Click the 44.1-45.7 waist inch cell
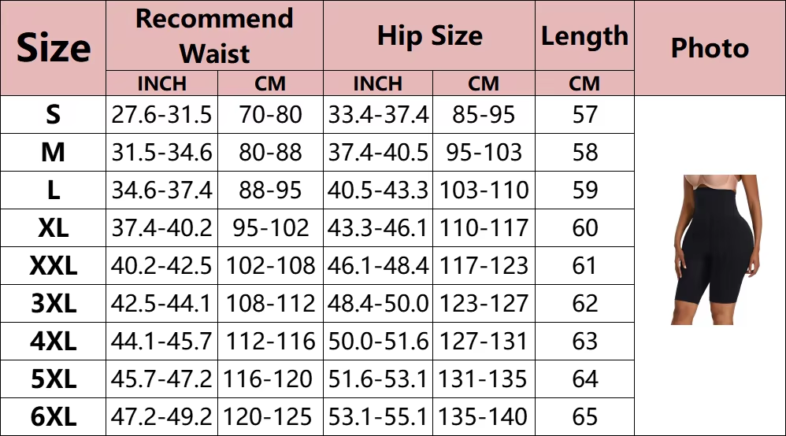Viewport: 786px width, 436px height. pyautogui.click(x=161, y=342)
